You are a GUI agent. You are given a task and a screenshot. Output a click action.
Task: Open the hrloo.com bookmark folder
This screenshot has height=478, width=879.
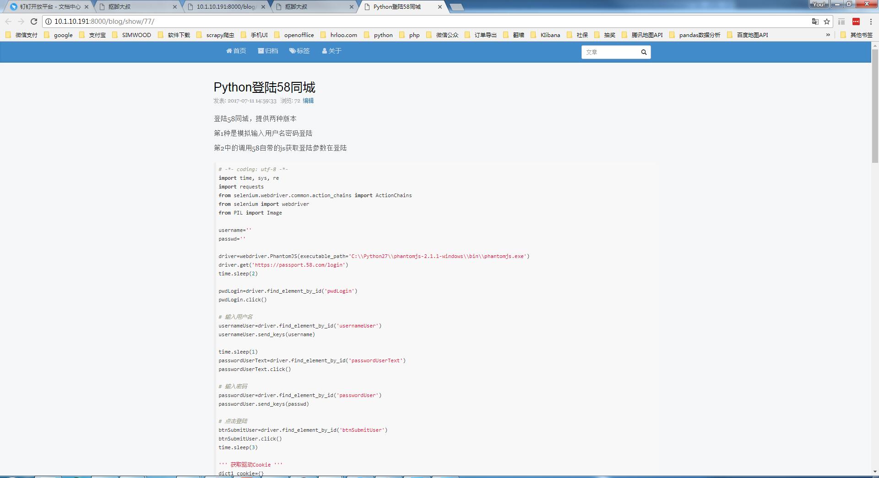339,35
